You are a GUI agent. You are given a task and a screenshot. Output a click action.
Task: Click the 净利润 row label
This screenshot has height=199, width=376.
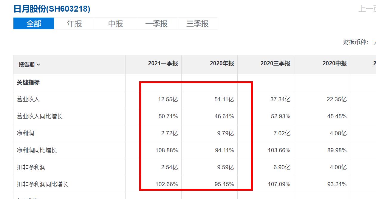[x=24, y=133]
